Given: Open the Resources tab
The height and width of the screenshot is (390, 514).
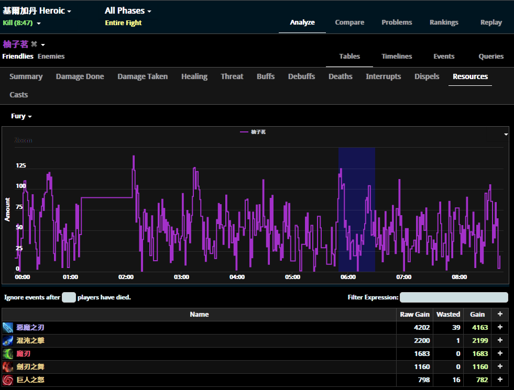Looking at the screenshot, I should 470,76.
